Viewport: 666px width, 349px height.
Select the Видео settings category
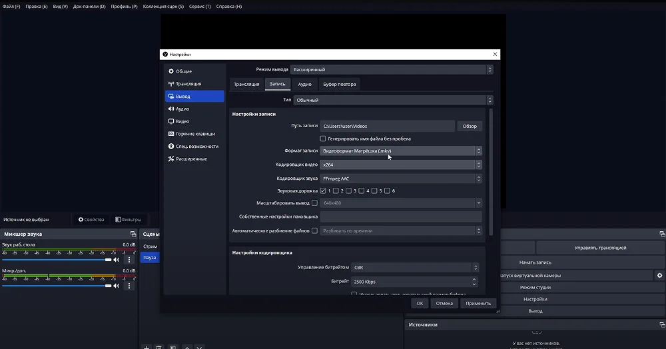(x=182, y=121)
